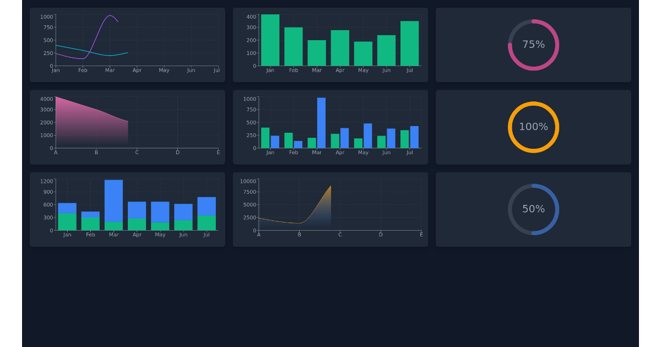Click the card containing the 100% gauge
Image resolution: width=661 pixels, height=347 pixels.
pyautogui.click(x=533, y=127)
